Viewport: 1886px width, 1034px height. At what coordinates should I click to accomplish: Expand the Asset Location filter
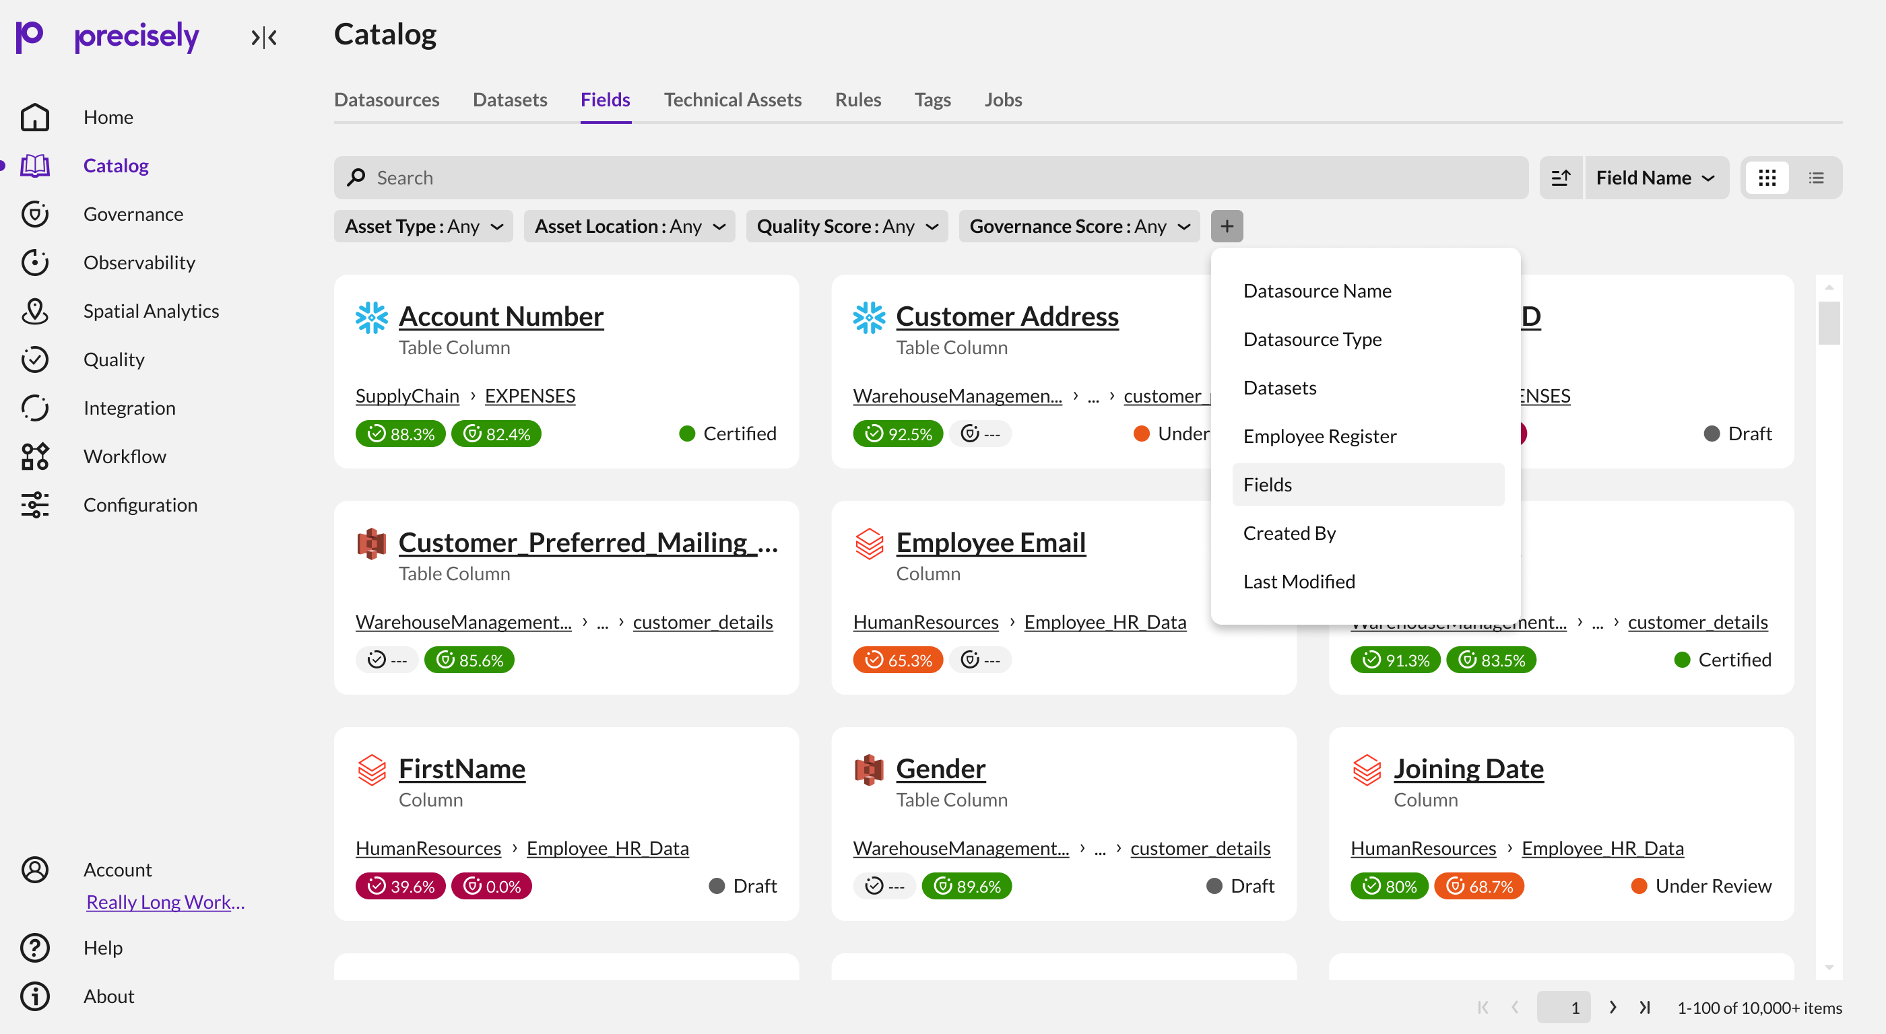coord(630,226)
